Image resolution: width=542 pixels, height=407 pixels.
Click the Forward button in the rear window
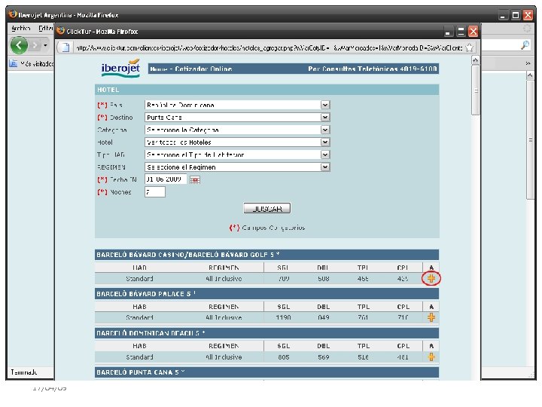click(x=35, y=45)
